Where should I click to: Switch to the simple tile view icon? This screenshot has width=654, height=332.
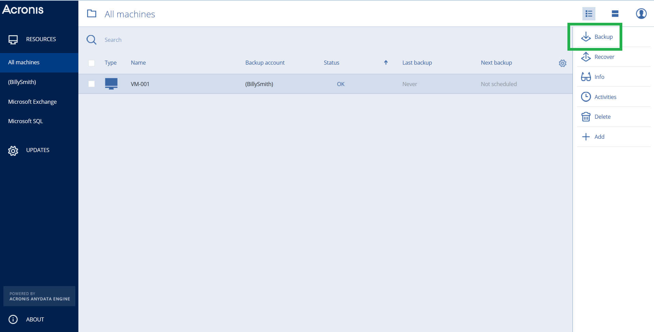tap(615, 14)
